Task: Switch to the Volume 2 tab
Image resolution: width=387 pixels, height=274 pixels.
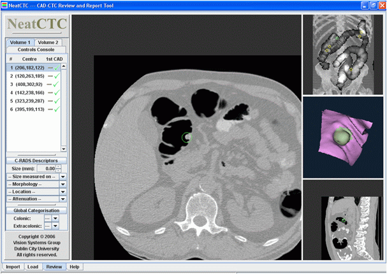Action: 48,43
